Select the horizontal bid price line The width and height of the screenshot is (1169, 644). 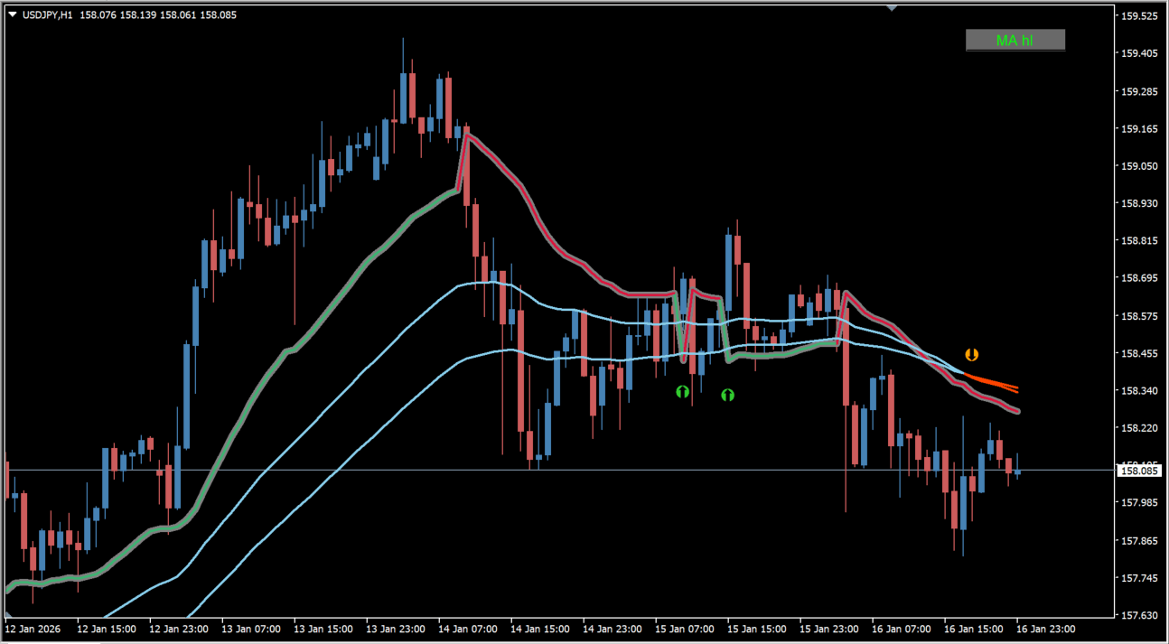pos(542,470)
